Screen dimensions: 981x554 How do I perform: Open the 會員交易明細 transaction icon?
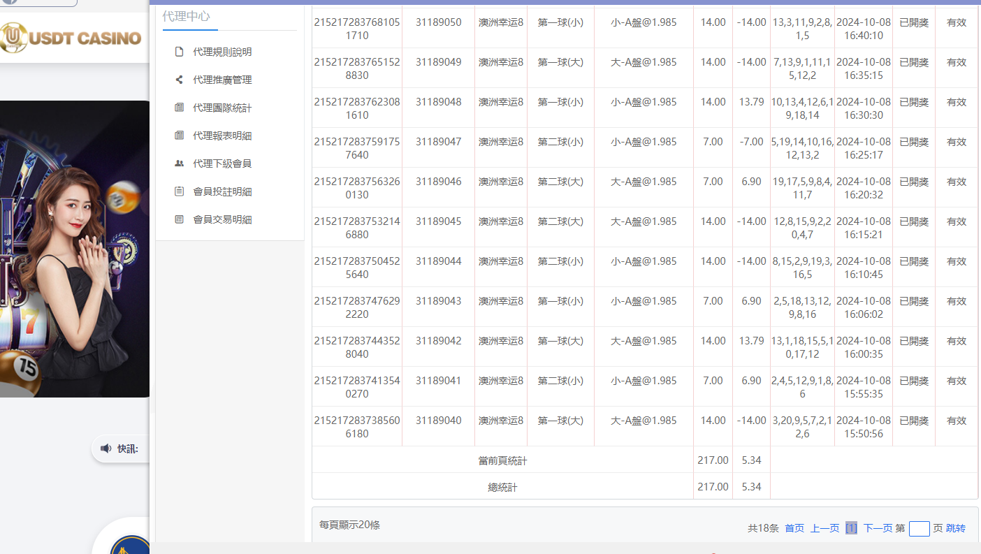pos(180,219)
